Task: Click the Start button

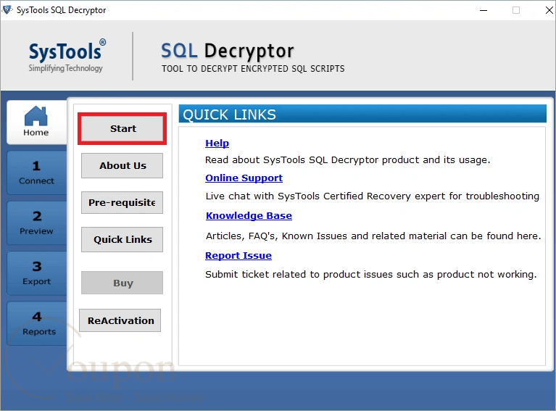Action: point(123,129)
